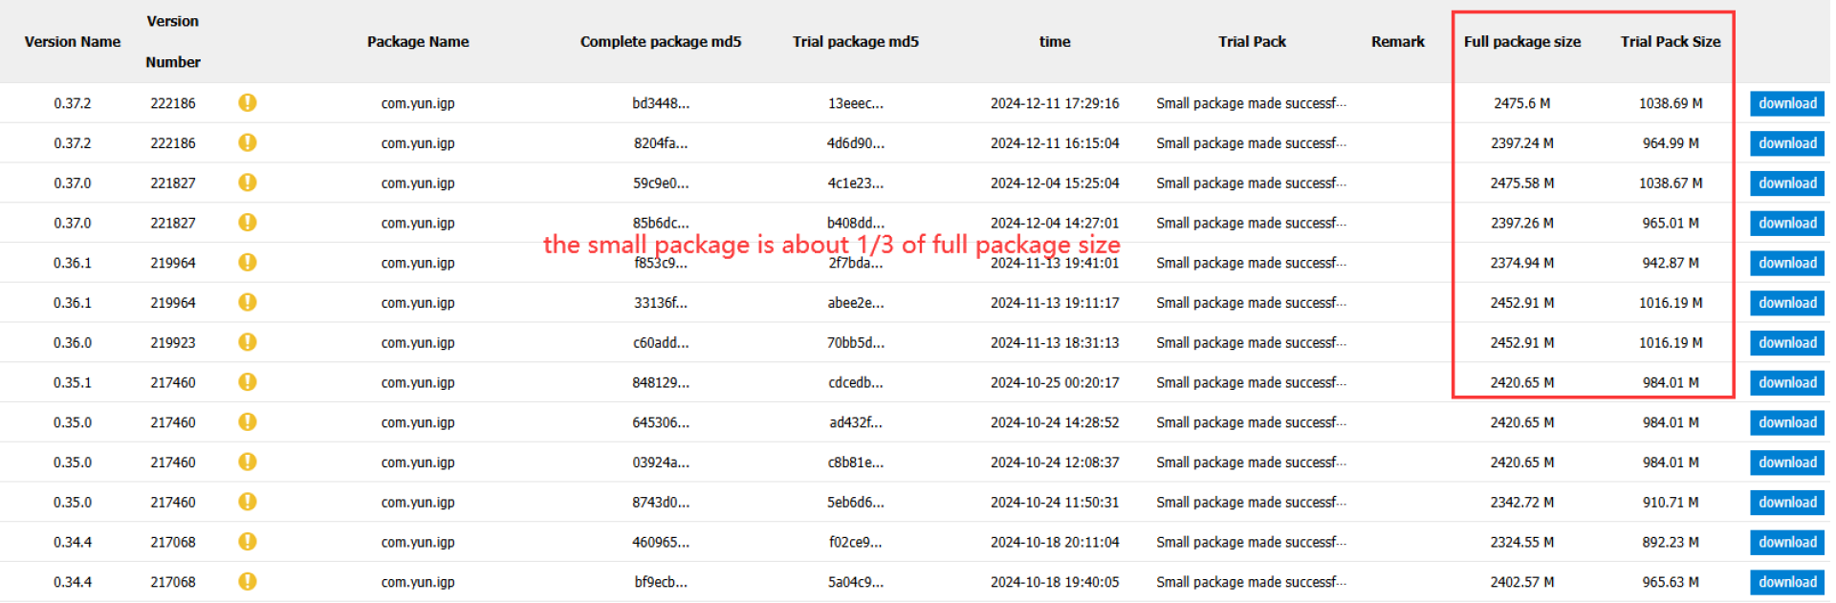1836x603 pixels.
Task: Click the status icon on the bottom 0.34.4 row
Action: click(247, 581)
